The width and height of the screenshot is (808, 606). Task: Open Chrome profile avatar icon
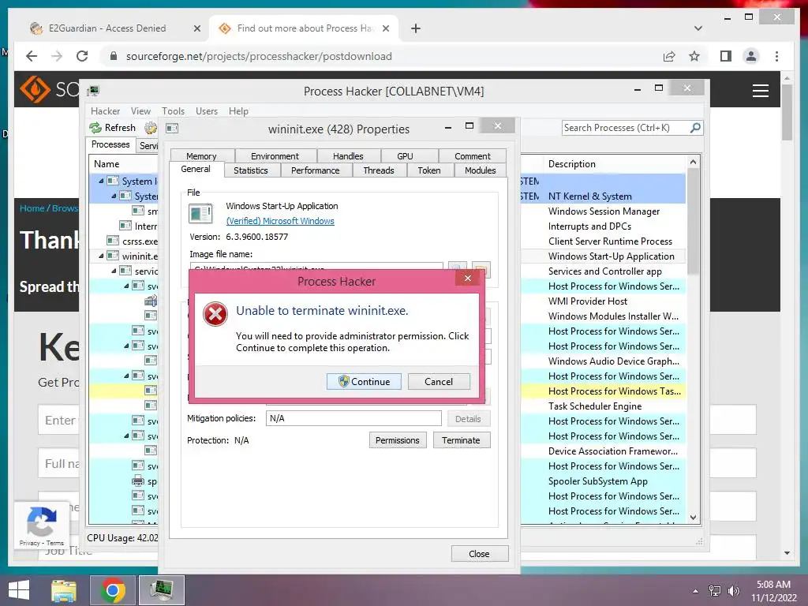pyautogui.click(x=751, y=56)
